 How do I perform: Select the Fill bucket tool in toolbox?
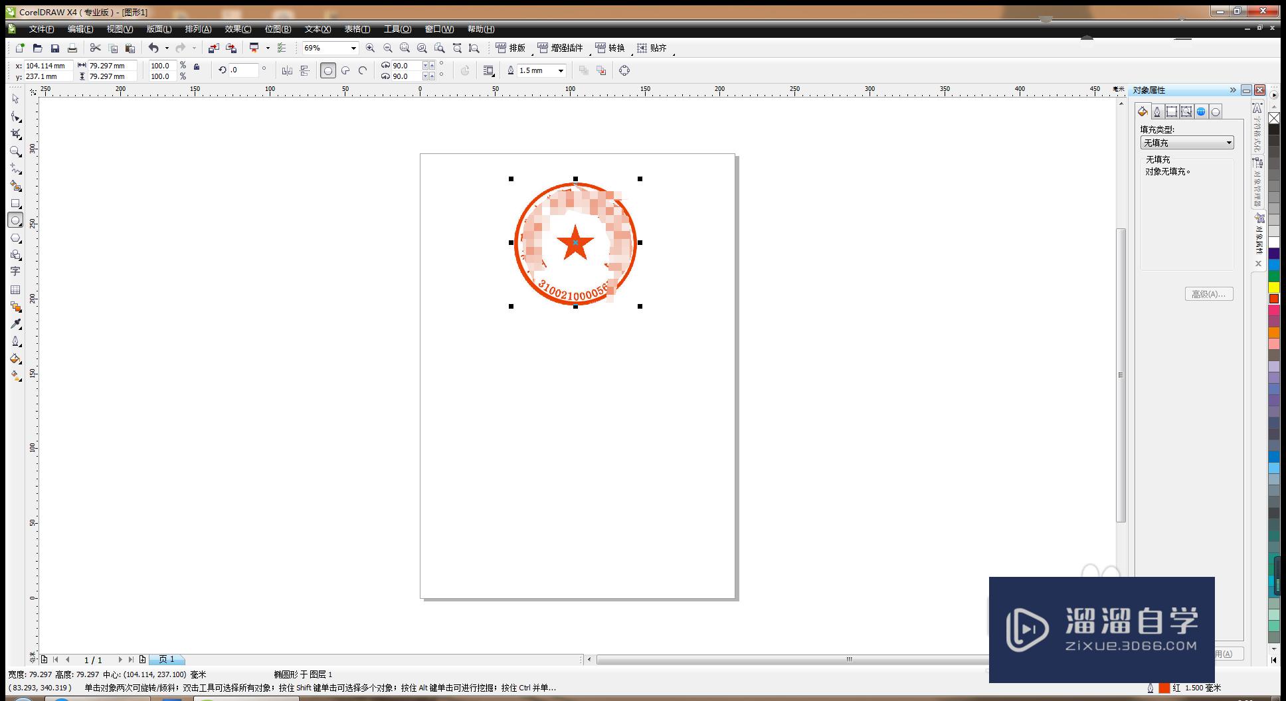click(15, 358)
